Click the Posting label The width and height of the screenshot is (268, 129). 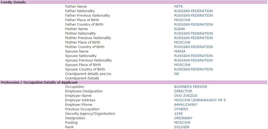[71, 122]
